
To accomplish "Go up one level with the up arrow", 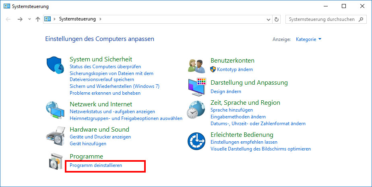I will click(x=37, y=19).
